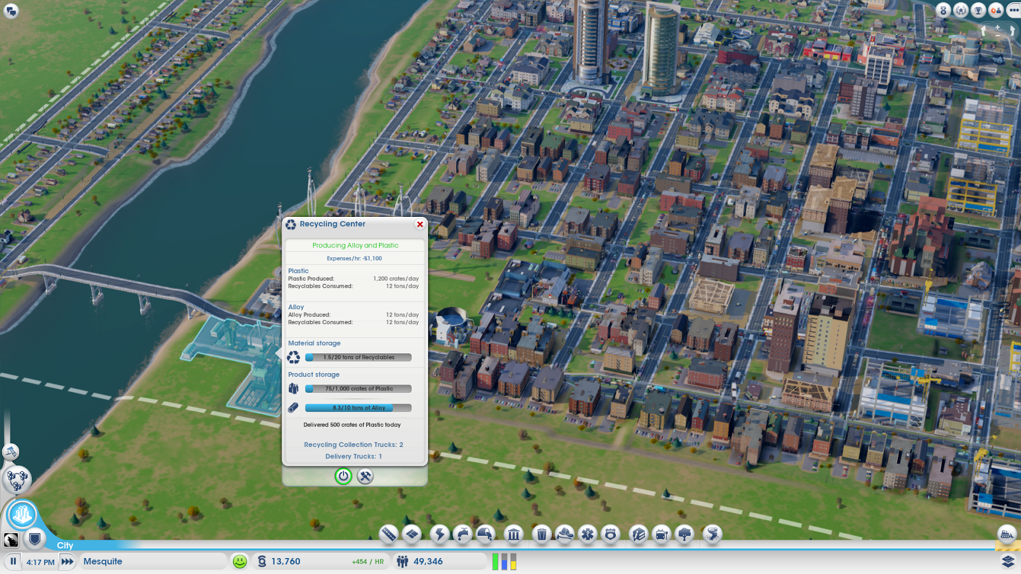Open the Fire services menu
1021x574 pixels.
coord(565,534)
